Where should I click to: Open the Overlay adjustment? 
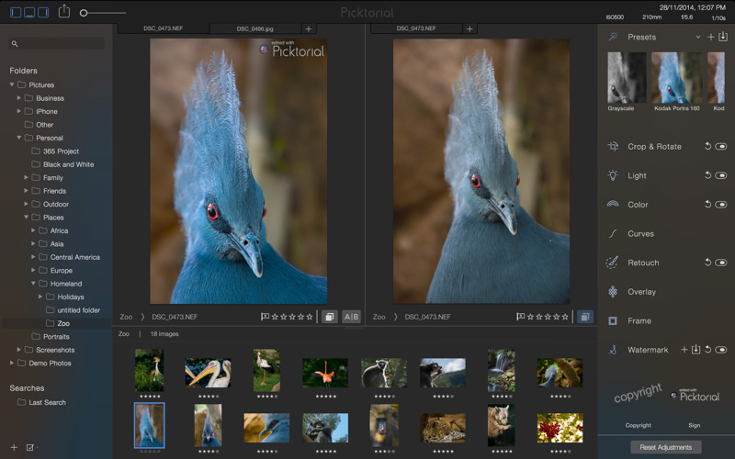pyautogui.click(x=641, y=292)
